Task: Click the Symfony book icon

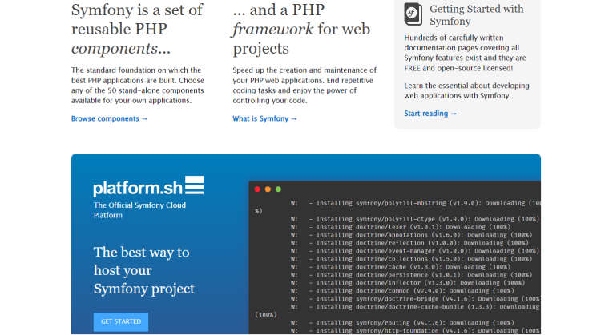Action: point(413,14)
